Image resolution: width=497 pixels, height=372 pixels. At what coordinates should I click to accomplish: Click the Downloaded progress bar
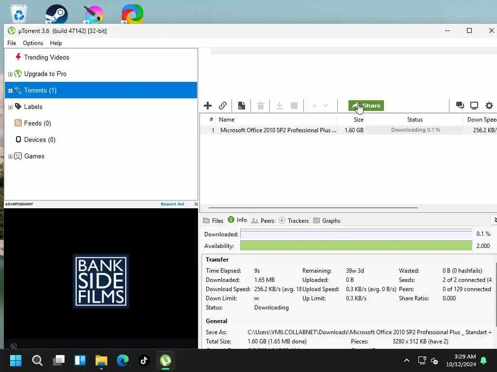356,234
